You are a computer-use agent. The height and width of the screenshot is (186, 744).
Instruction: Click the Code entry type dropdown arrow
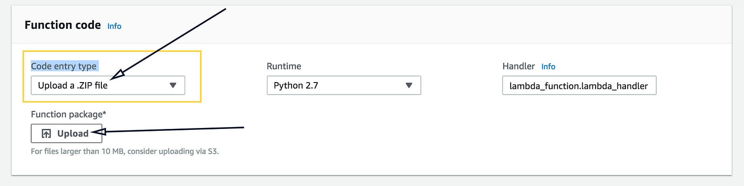coord(173,85)
